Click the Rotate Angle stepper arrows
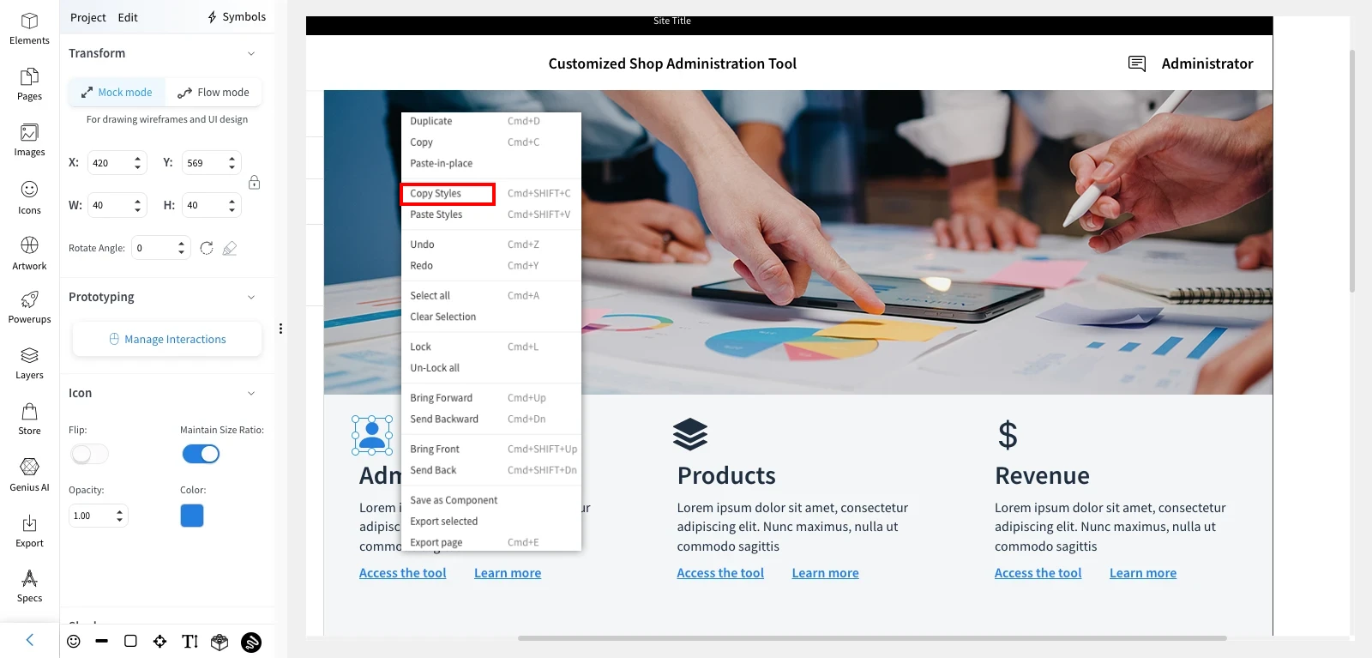 (x=181, y=248)
